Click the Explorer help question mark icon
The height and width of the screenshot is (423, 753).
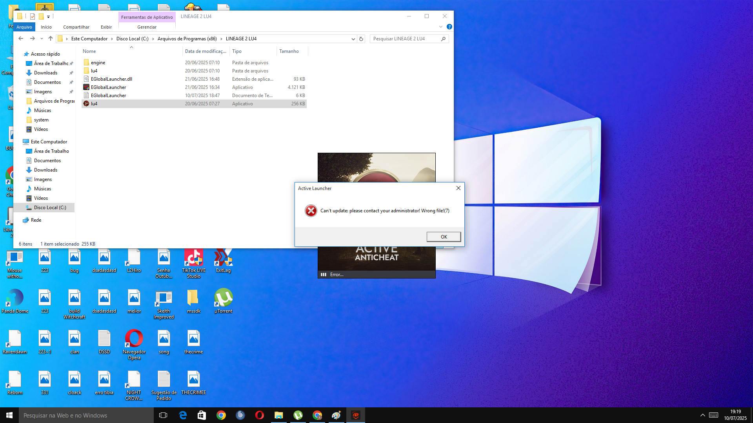(449, 27)
